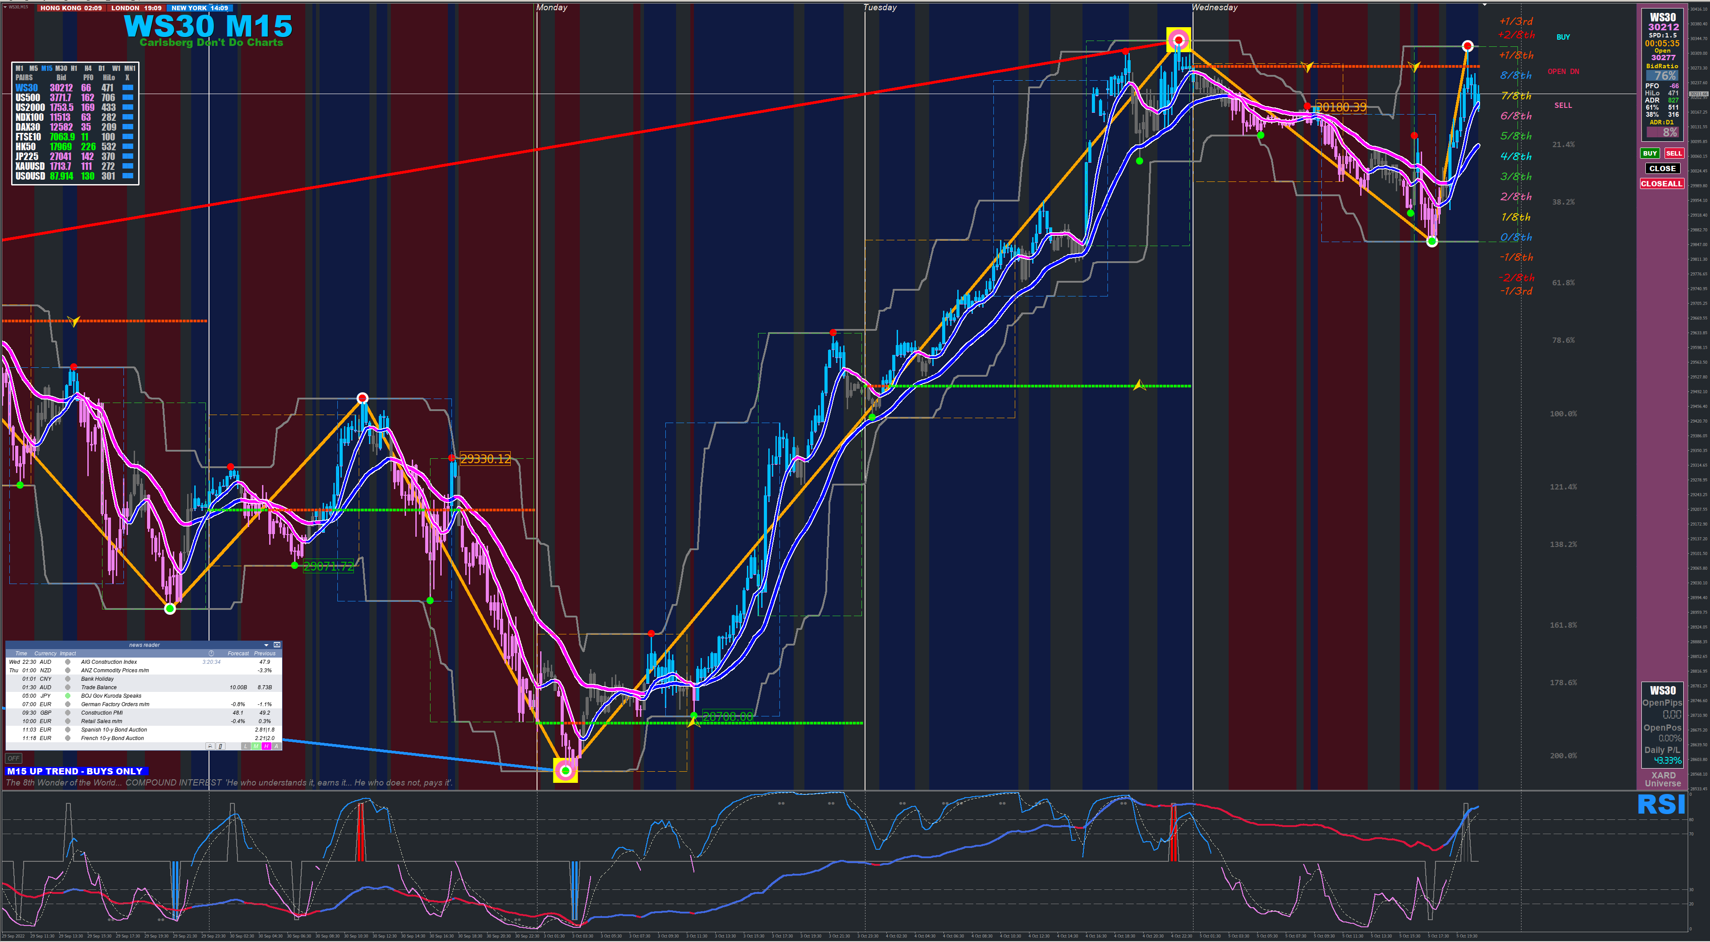The height and width of the screenshot is (942, 1710).
Task: Click the blue bar icon for XAUUSD
Action: 128,166
